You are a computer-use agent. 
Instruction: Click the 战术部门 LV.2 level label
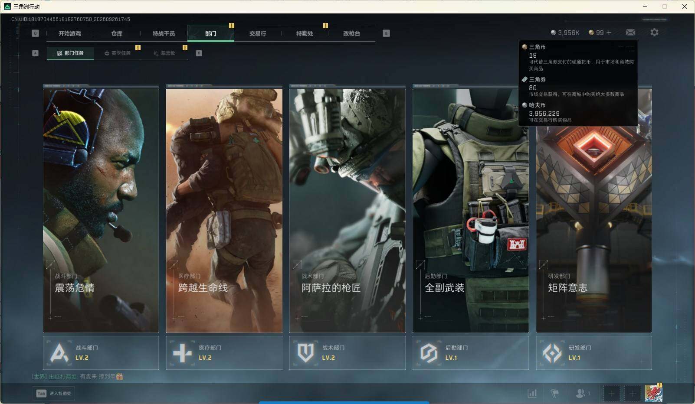[x=328, y=358]
